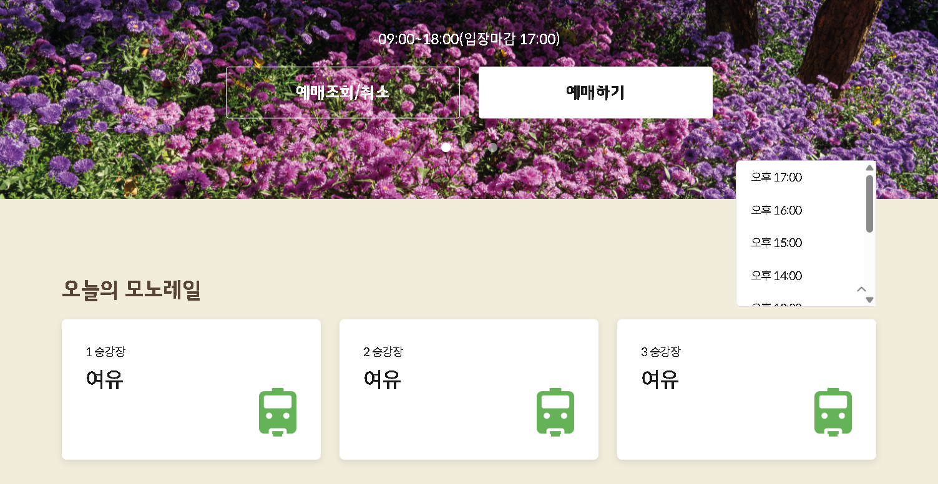Collapse time list with the chevron-up icon
Screen dimensions: 938x484
862,289
